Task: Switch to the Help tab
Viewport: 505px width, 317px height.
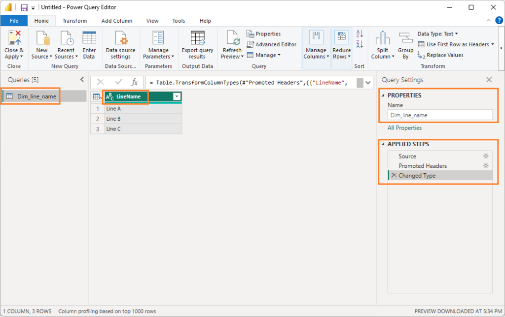Action: [x=205, y=21]
